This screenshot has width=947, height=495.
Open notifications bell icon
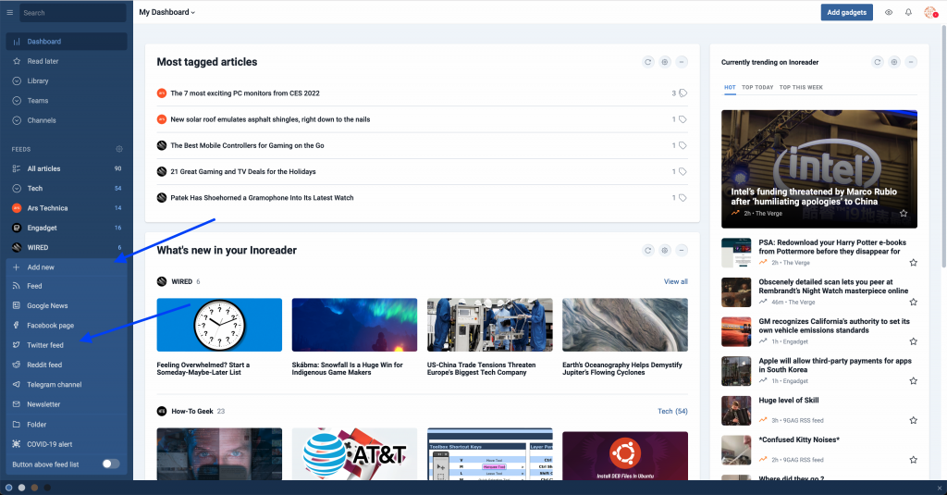(x=908, y=13)
